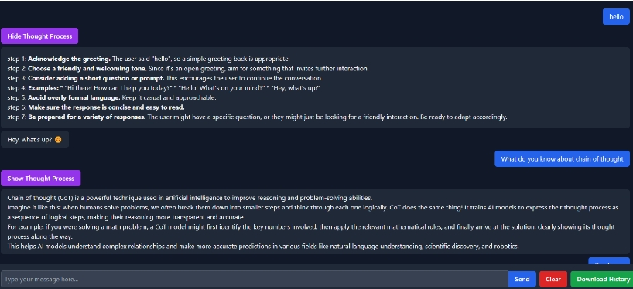Expand reasoning with Show Thought Process

[x=41, y=178]
